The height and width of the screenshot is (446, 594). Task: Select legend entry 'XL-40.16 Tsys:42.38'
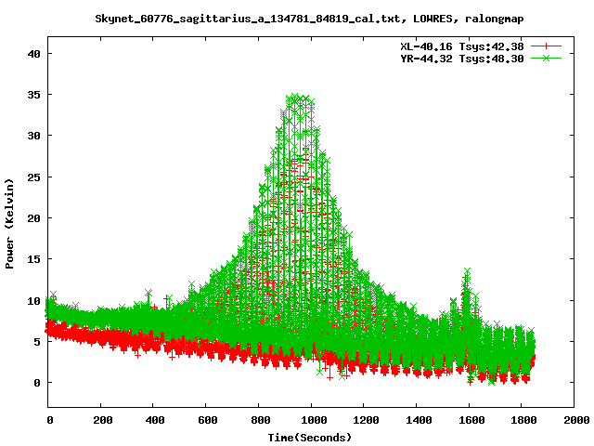point(462,46)
